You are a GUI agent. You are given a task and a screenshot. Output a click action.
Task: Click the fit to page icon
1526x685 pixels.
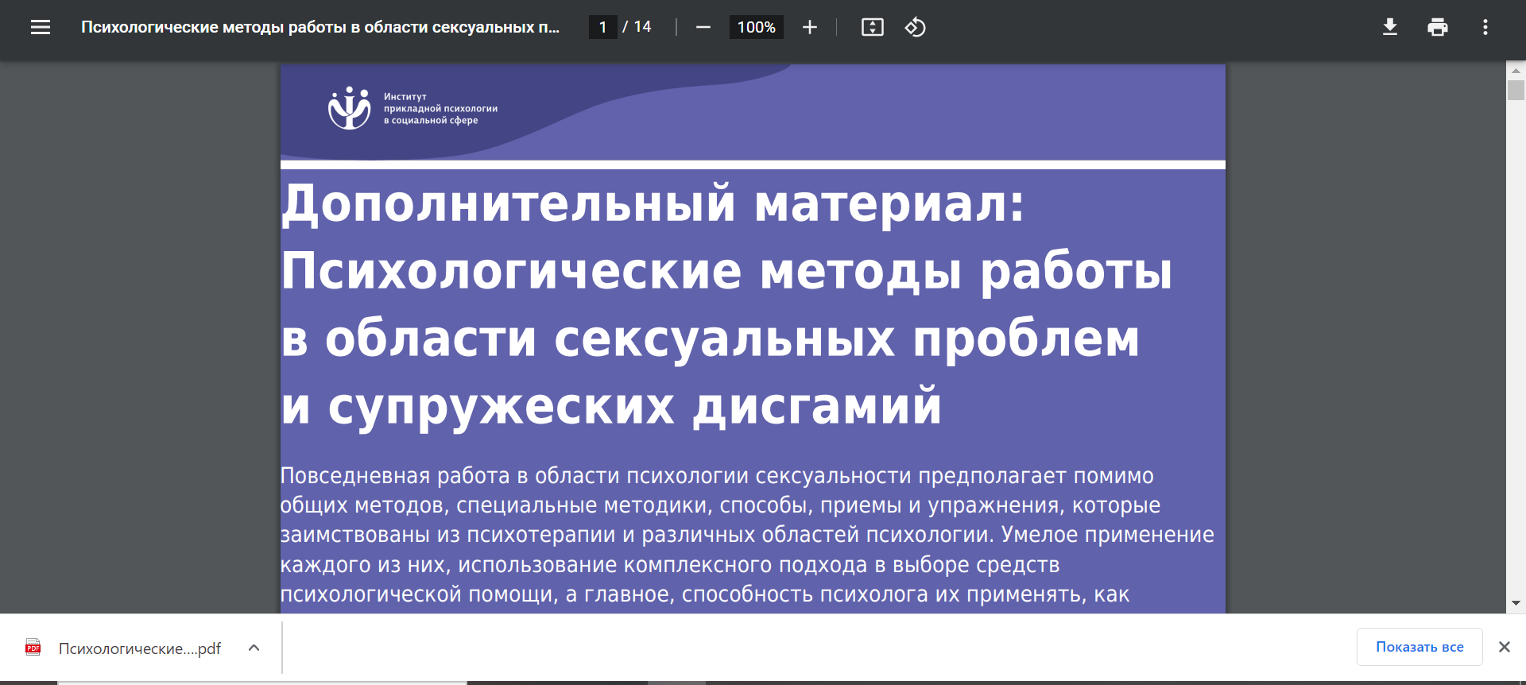coord(873,27)
